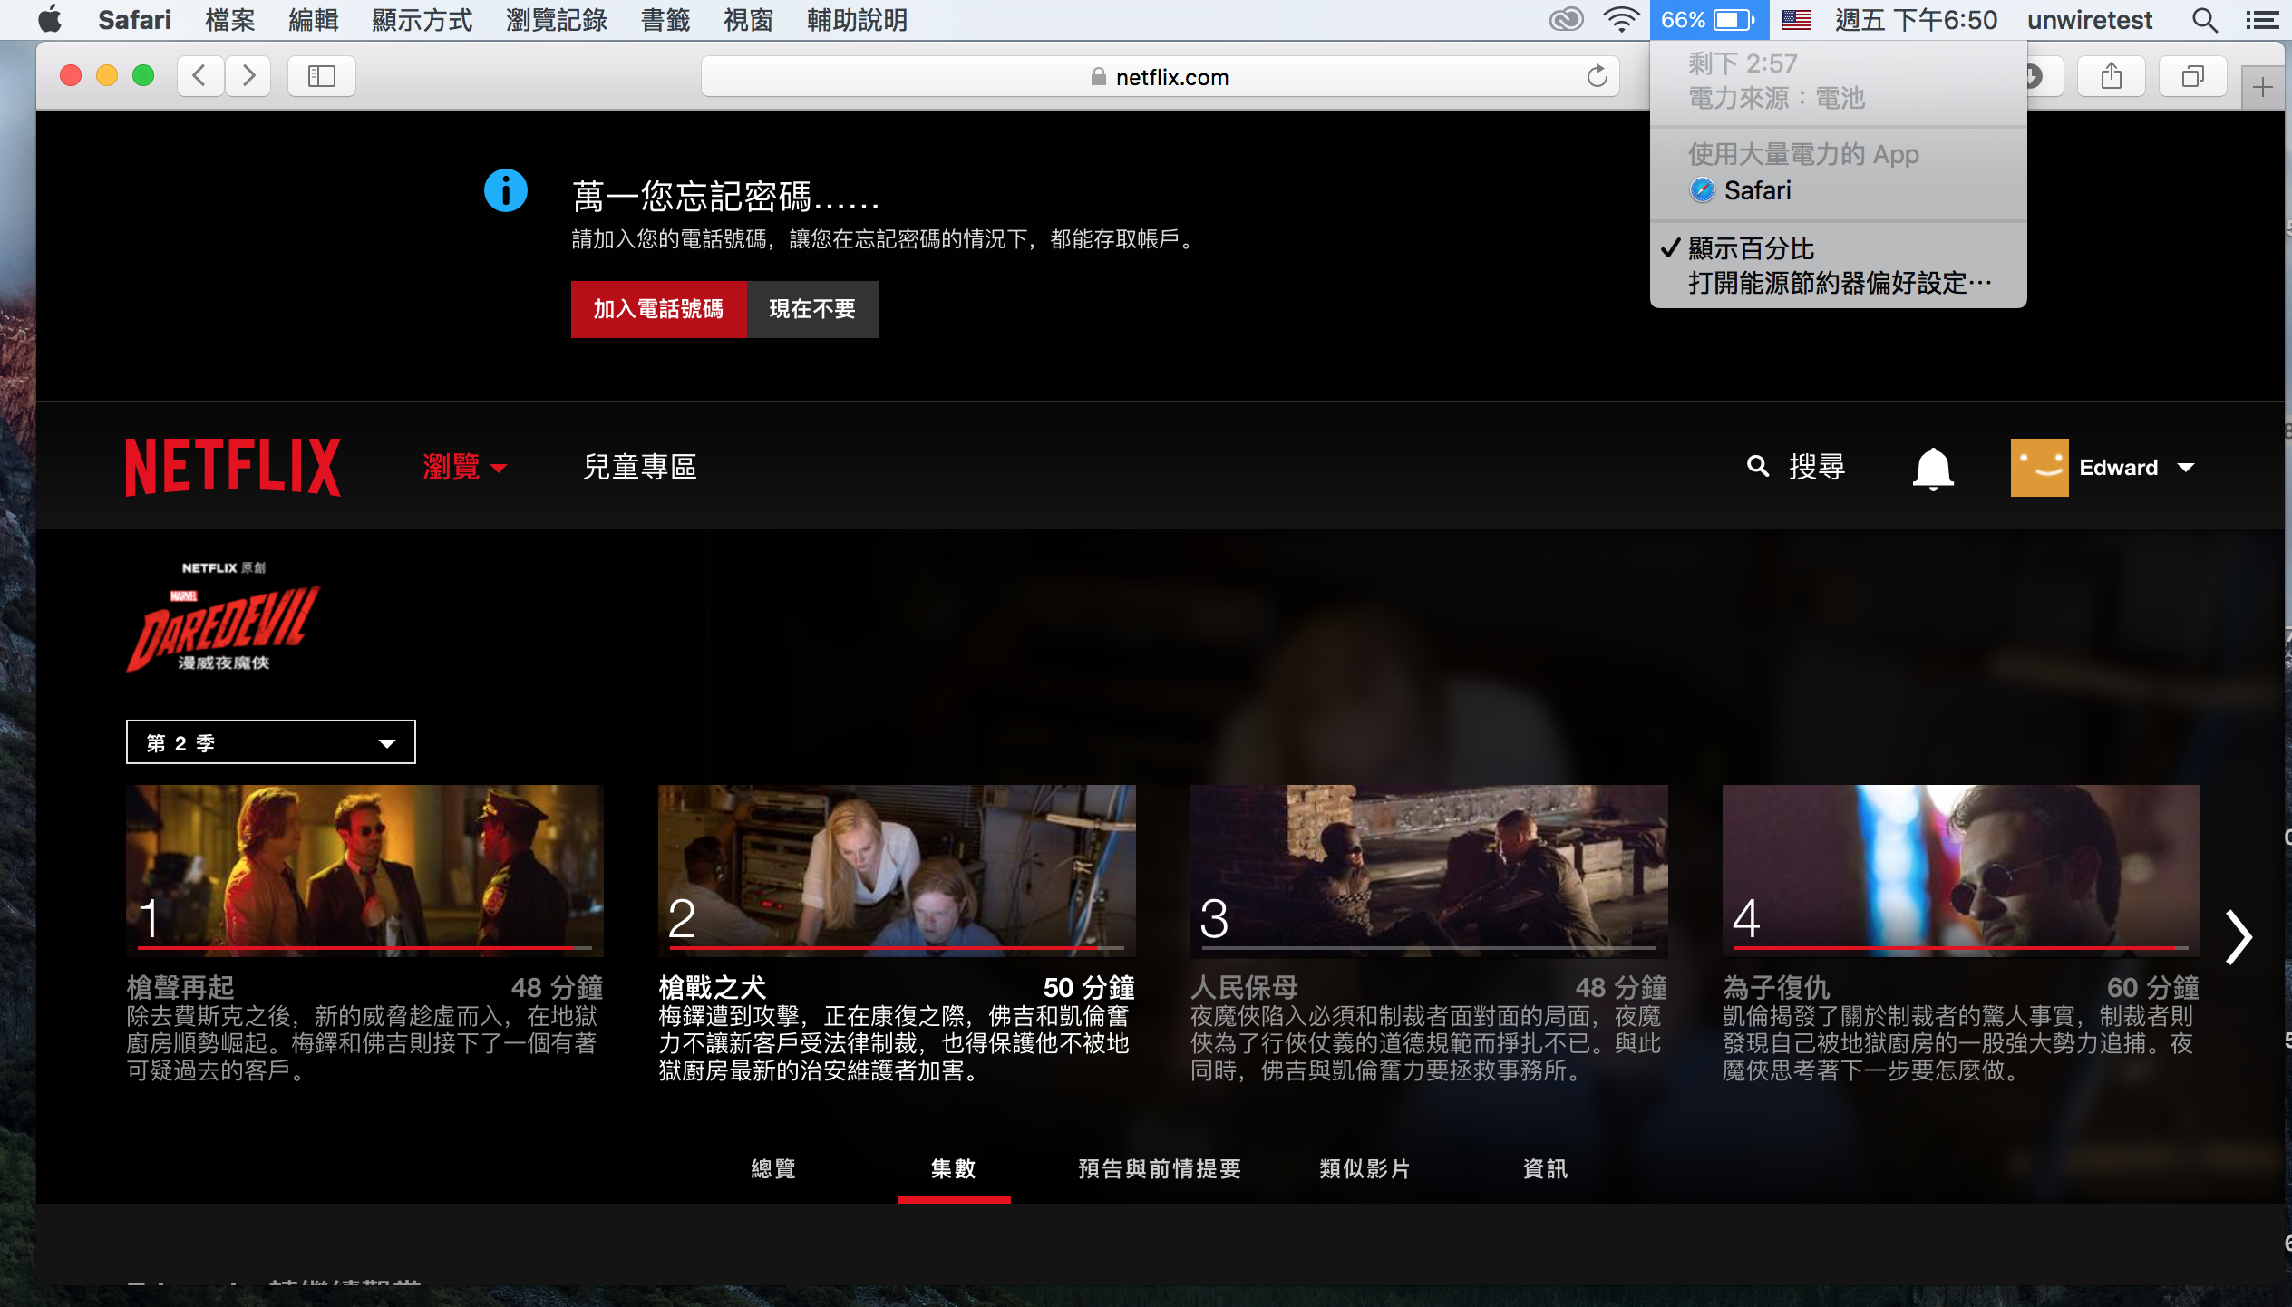This screenshot has height=1307, width=2292.
Task: Open the 瀏覽 browse dropdown
Action: [x=464, y=468]
